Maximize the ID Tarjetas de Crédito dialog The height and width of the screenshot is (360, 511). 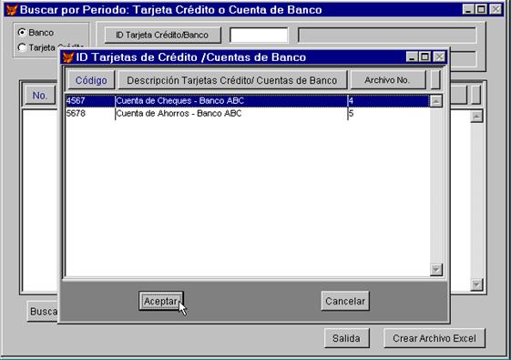click(x=424, y=57)
